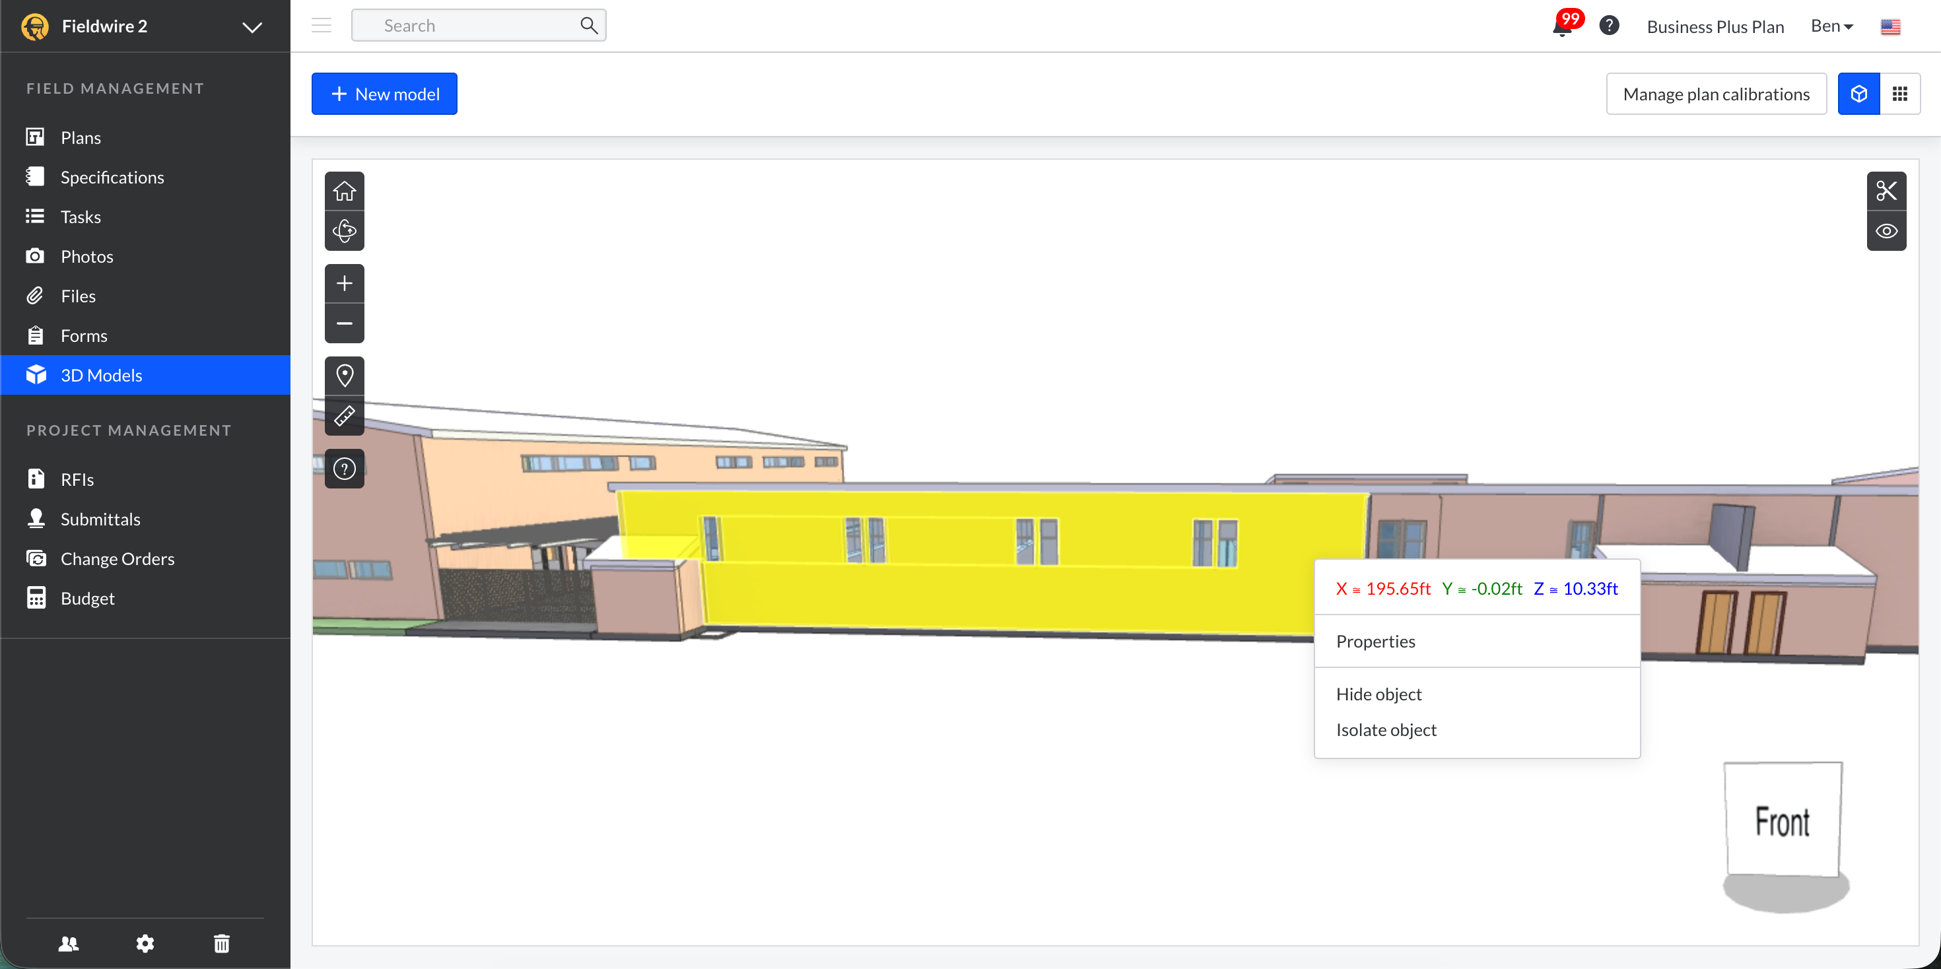Switch to 3D cube view mode
This screenshot has width=1941, height=969.
(1858, 94)
